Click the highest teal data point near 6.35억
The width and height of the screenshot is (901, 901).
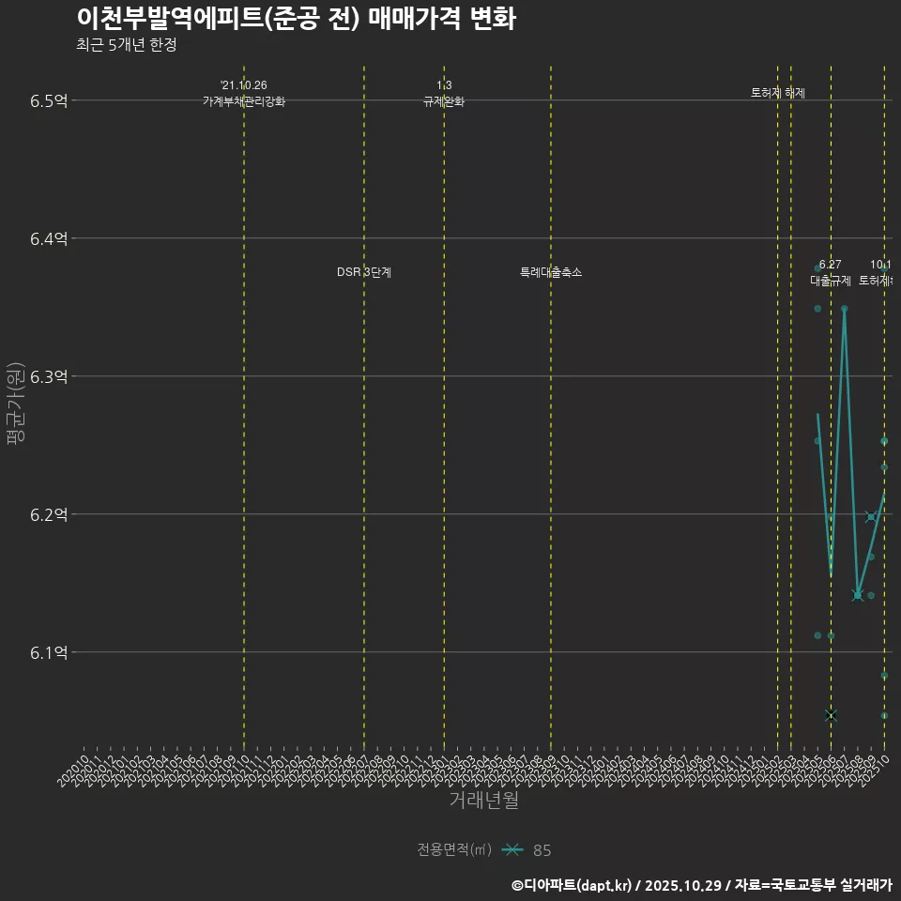pos(846,308)
